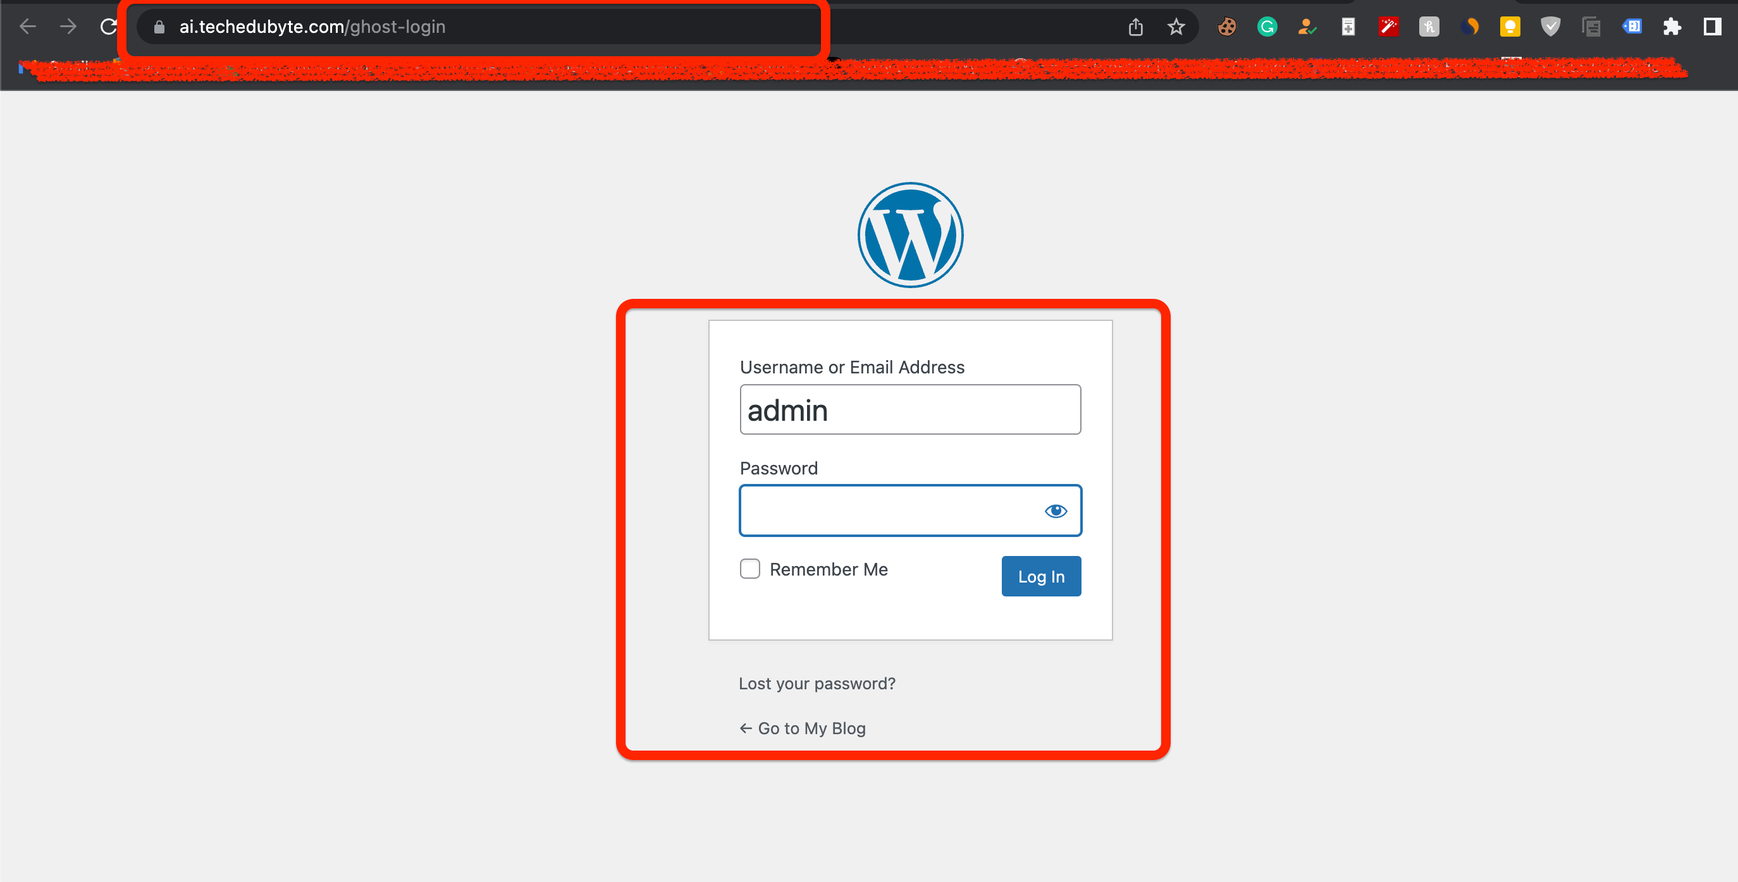
Task: Click the gray shield checkmark extension
Action: point(1550,27)
